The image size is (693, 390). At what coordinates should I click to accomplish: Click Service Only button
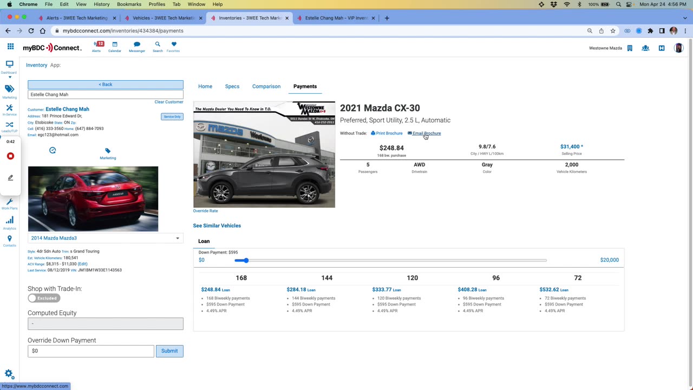[x=172, y=116]
